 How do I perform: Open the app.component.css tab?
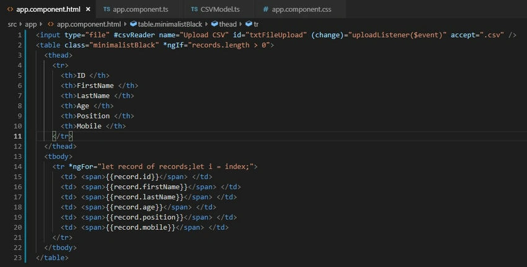click(x=297, y=9)
